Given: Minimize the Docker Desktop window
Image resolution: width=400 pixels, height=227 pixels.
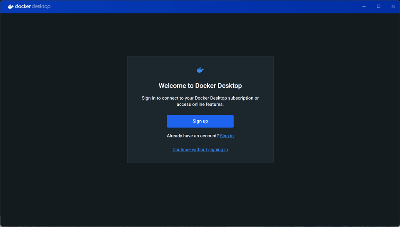Looking at the screenshot, I should (364, 7).
